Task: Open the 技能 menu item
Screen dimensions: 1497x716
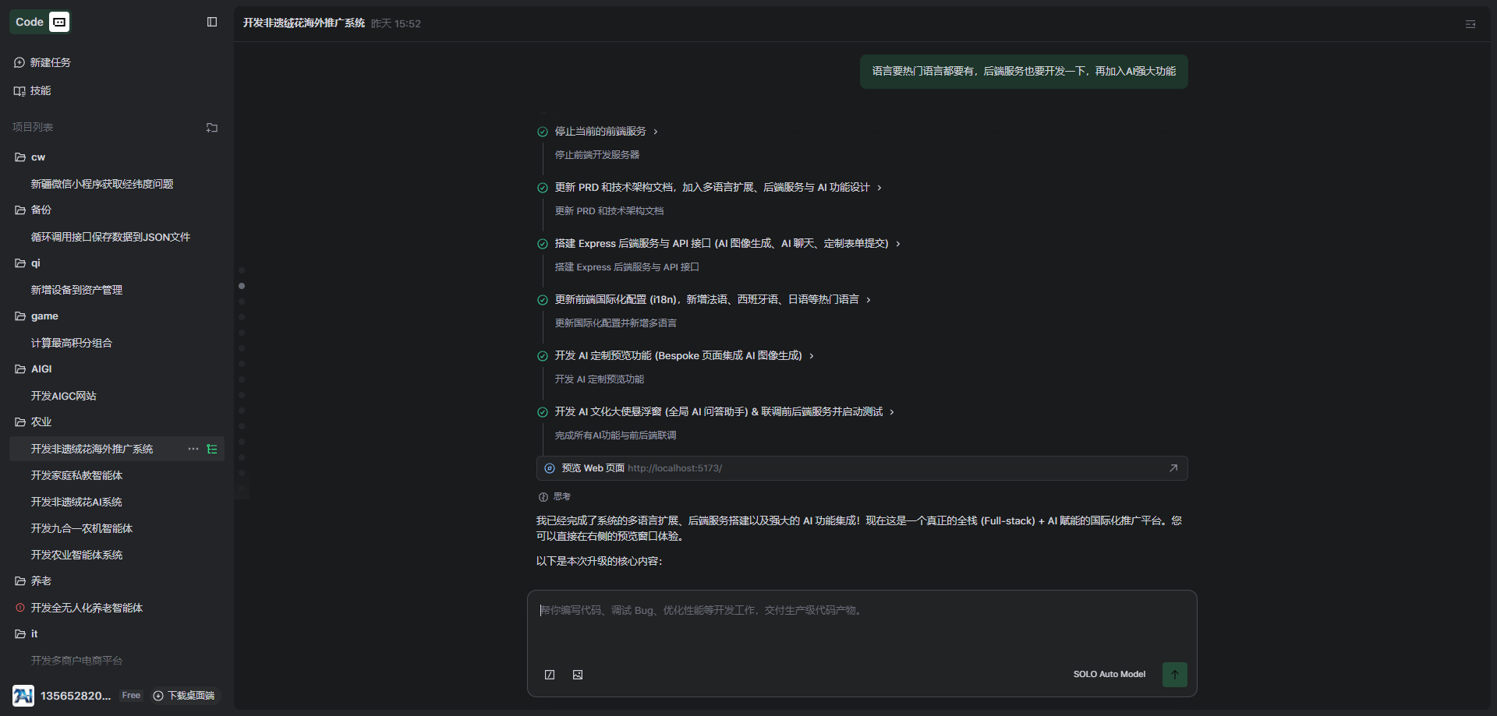Action: pyautogui.click(x=40, y=90)
